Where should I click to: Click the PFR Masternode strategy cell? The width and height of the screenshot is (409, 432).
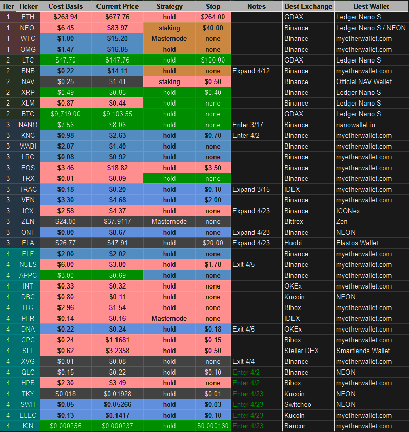[169, 318]
